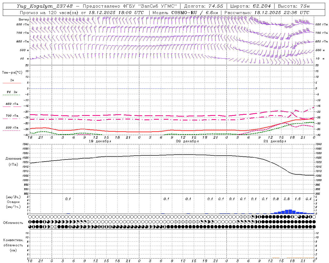Click the Облачность cloudiness label
The height and width of the screenshot is (263, 329).
click(13, 223)
